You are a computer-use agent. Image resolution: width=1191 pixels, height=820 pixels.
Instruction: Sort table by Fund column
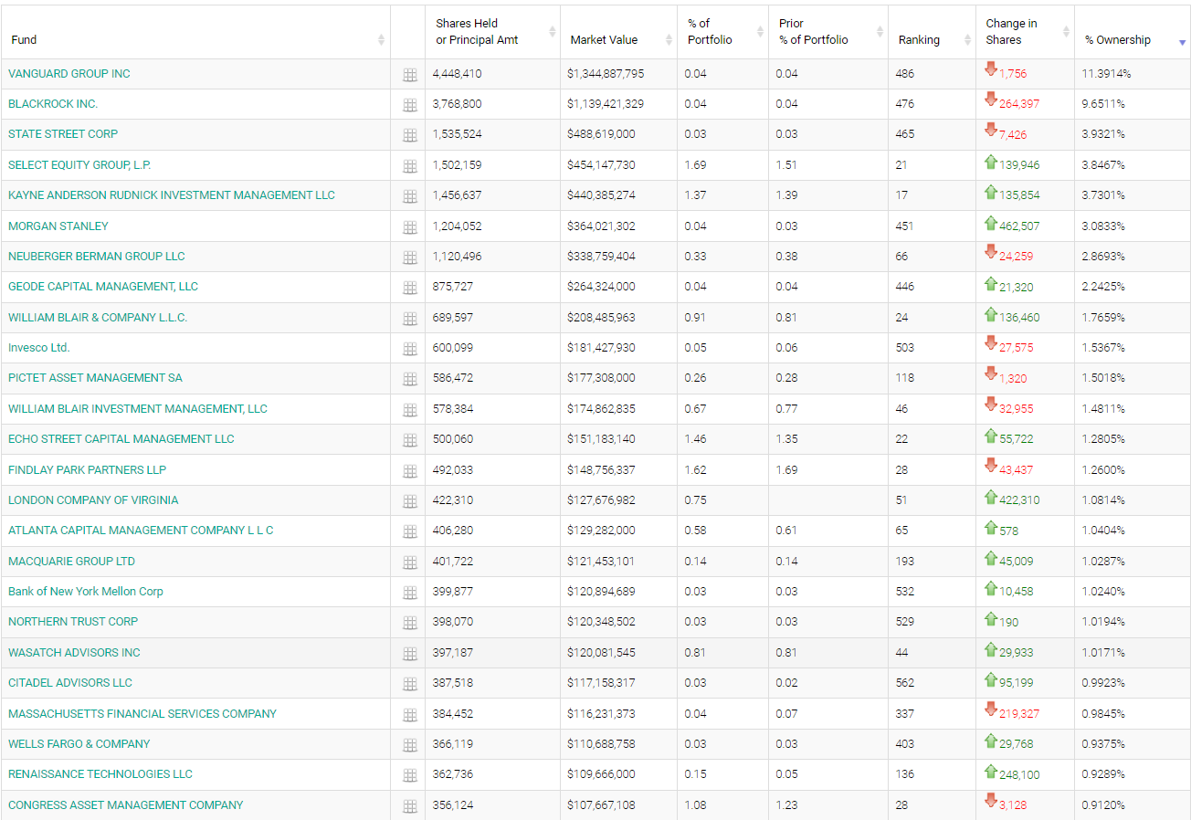click(x=195, y=32)
